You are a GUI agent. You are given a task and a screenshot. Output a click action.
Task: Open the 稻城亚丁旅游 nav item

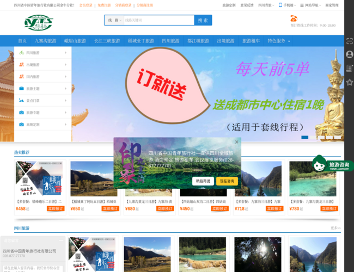pyautogui.click(x=141, y=41)
